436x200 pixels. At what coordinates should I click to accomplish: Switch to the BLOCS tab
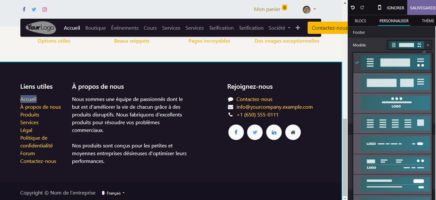coord(360,21)
